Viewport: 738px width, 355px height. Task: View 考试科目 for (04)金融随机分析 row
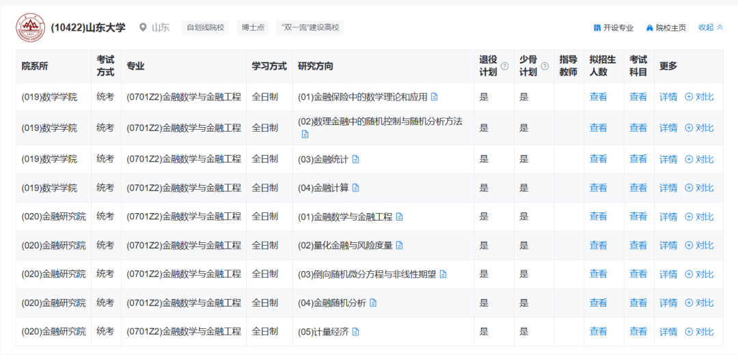(x=638, y=303)
